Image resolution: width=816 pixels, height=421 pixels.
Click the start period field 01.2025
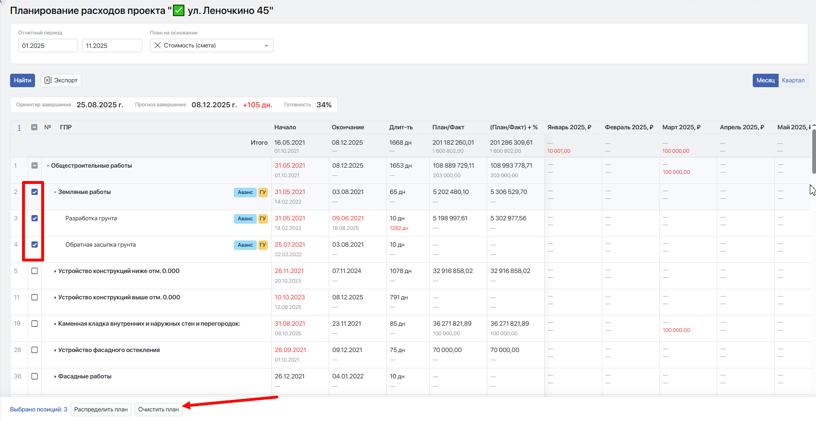point(47,46)
